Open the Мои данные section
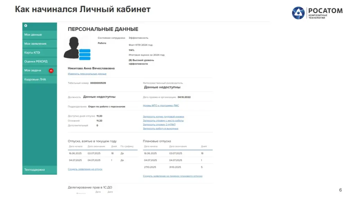The height and width of the screenshot is (197, 354). 33,35
